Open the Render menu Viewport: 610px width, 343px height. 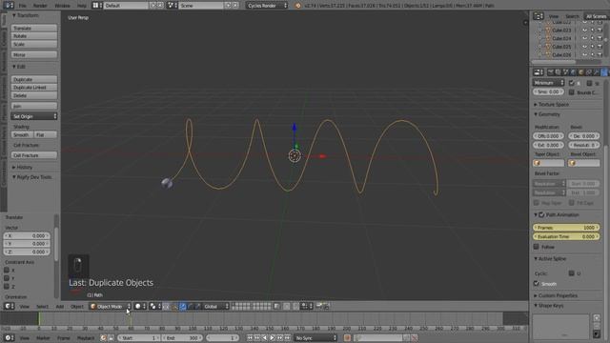pyautogui.click(x=40, y=6)
